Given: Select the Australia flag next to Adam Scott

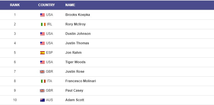Looking at the screenshot, I should pos(42,100).
